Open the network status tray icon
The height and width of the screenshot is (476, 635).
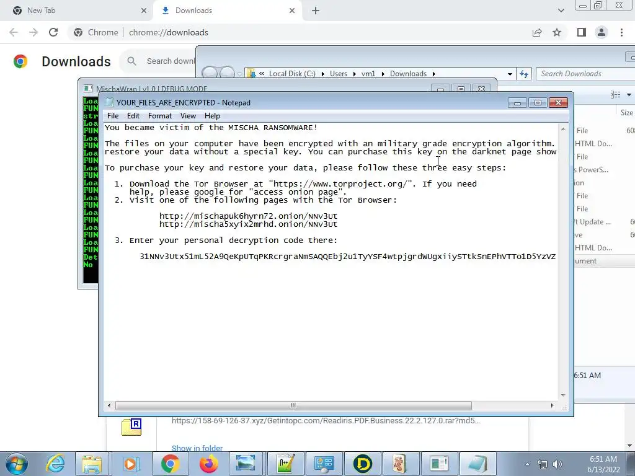(543, 464)
